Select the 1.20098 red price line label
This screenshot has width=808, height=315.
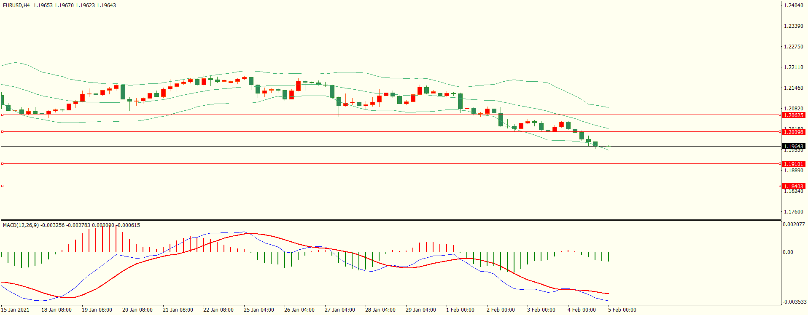coord(793,132)
